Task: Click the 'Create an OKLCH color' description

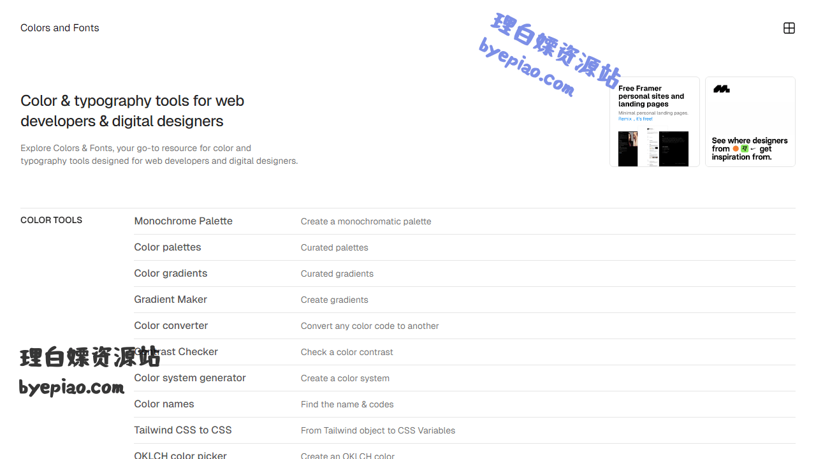Action: (347, 455)
